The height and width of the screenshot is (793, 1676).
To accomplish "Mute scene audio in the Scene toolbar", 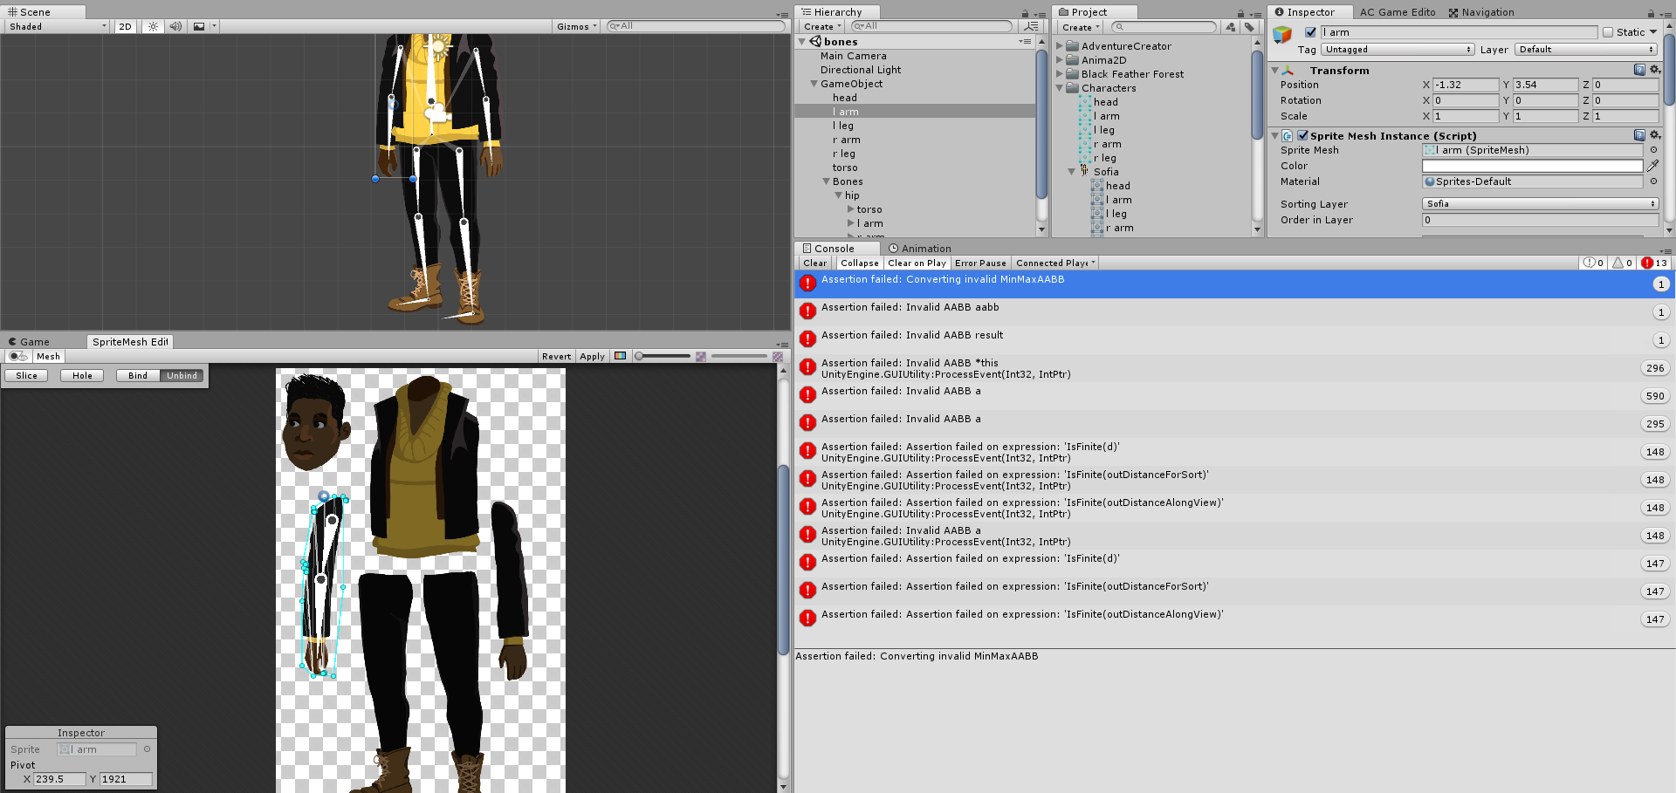I will pyautogui.click(x=175, y=26).
